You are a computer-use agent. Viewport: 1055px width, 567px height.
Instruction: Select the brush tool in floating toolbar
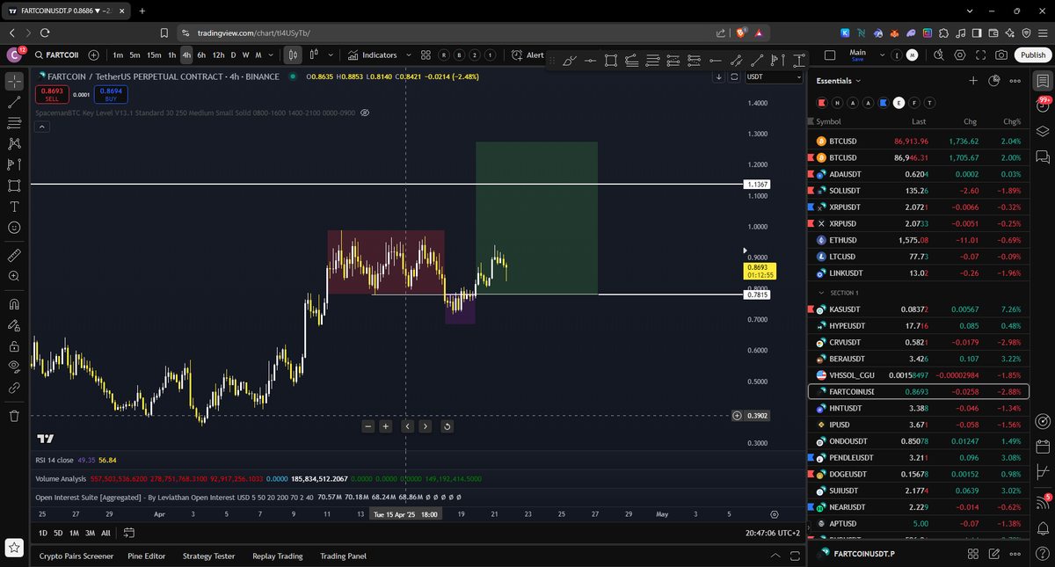[x=569, y=61]
